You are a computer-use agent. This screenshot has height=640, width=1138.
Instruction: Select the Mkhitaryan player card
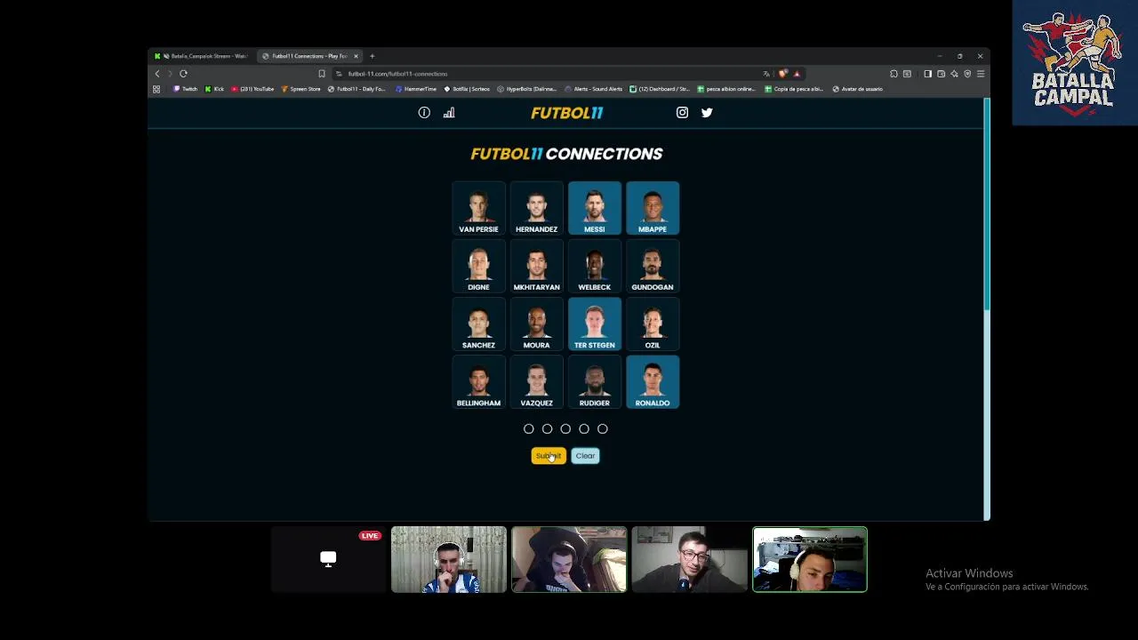click(x=536, y=266)
